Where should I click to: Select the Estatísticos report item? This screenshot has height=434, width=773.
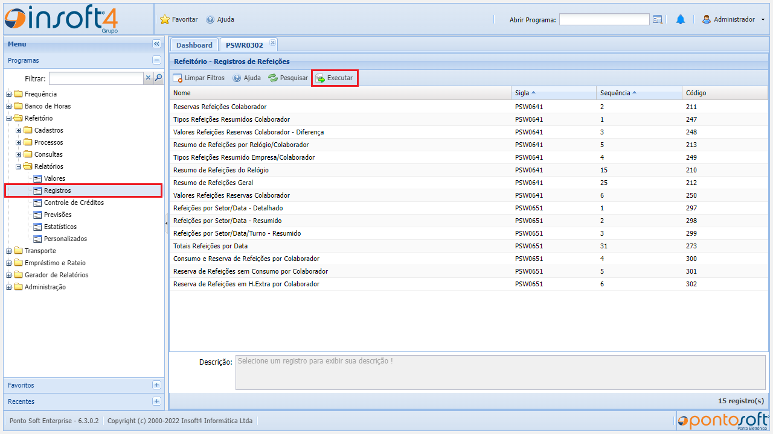point(60,227)
